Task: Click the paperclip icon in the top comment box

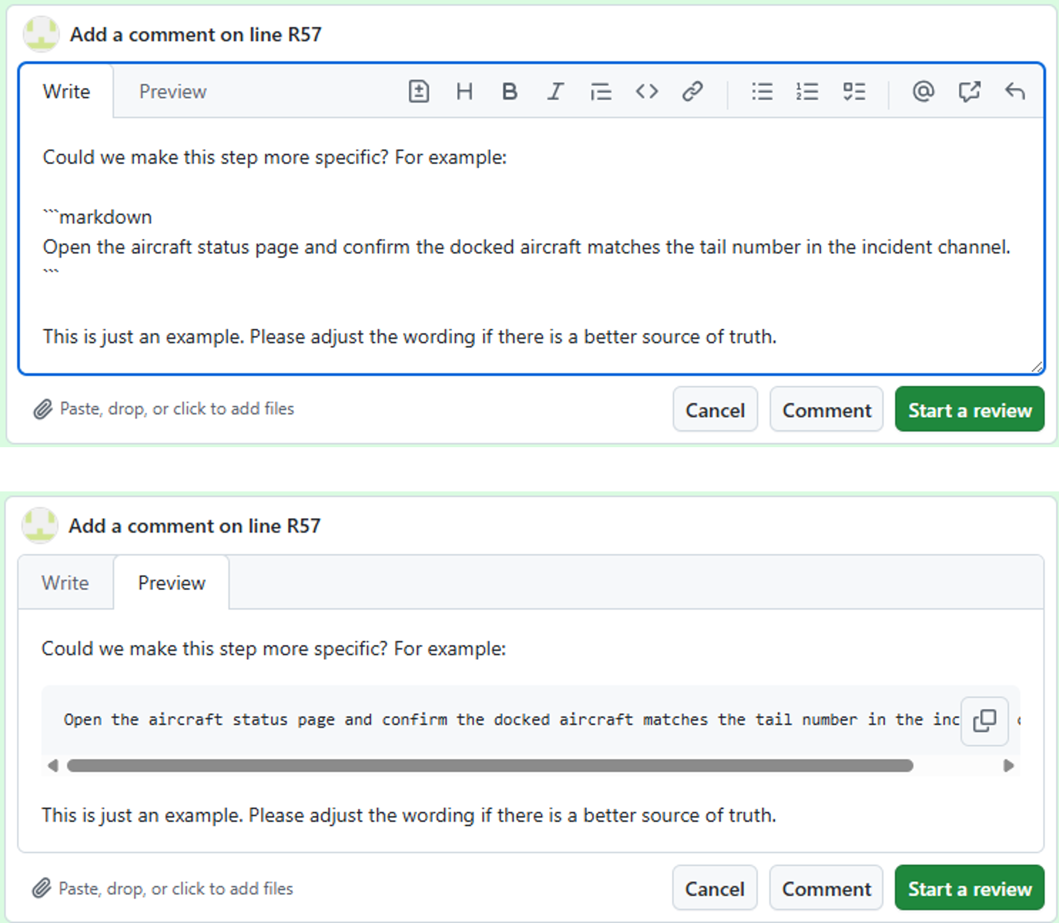Action: (x=43, y=409)
